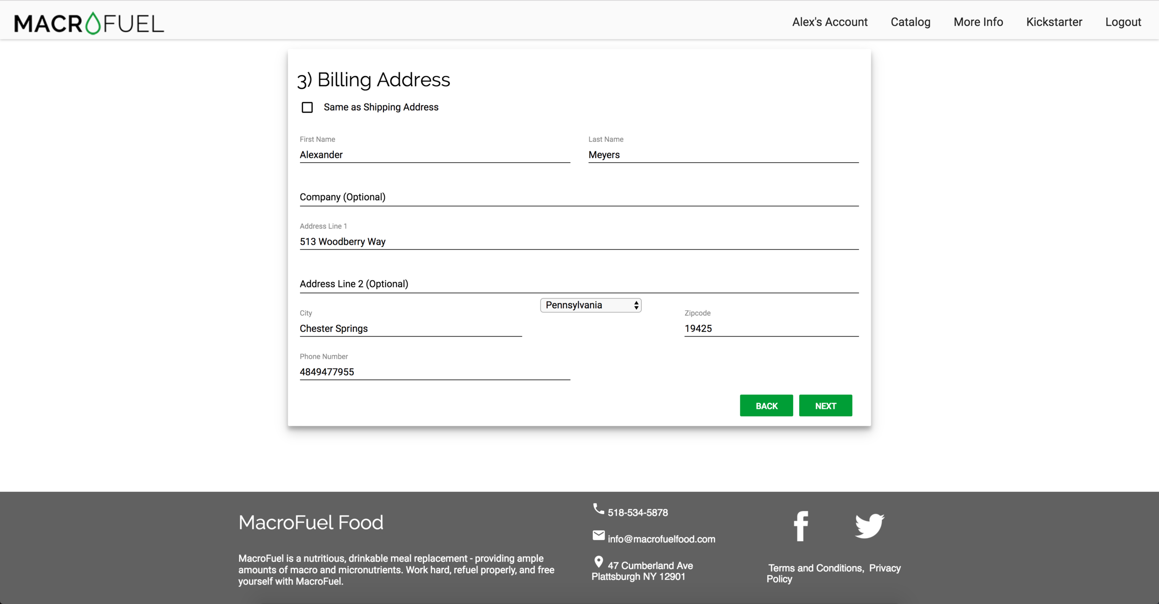
Task: Click the MacroFuel logo
Action: (89, 23)
